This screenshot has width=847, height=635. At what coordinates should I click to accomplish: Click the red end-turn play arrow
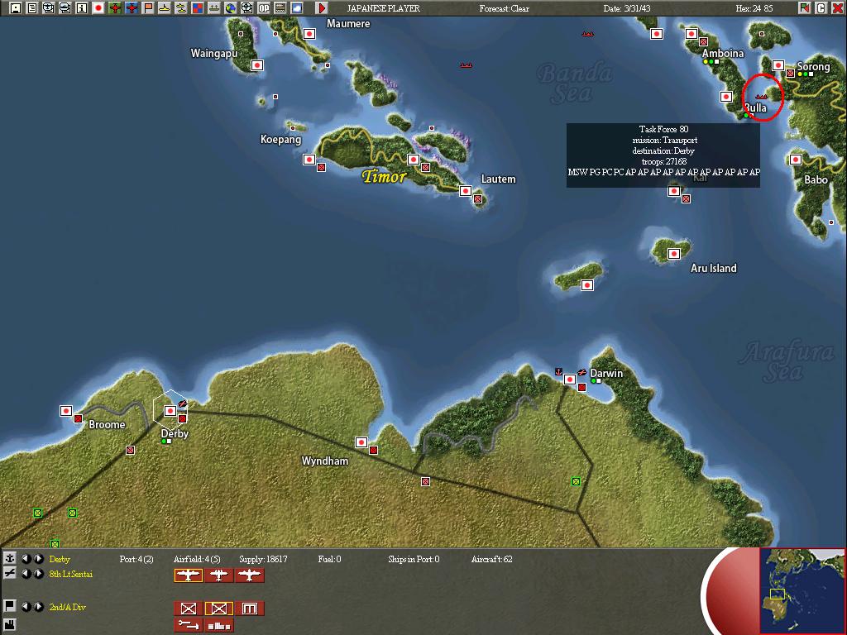(322, 8)
